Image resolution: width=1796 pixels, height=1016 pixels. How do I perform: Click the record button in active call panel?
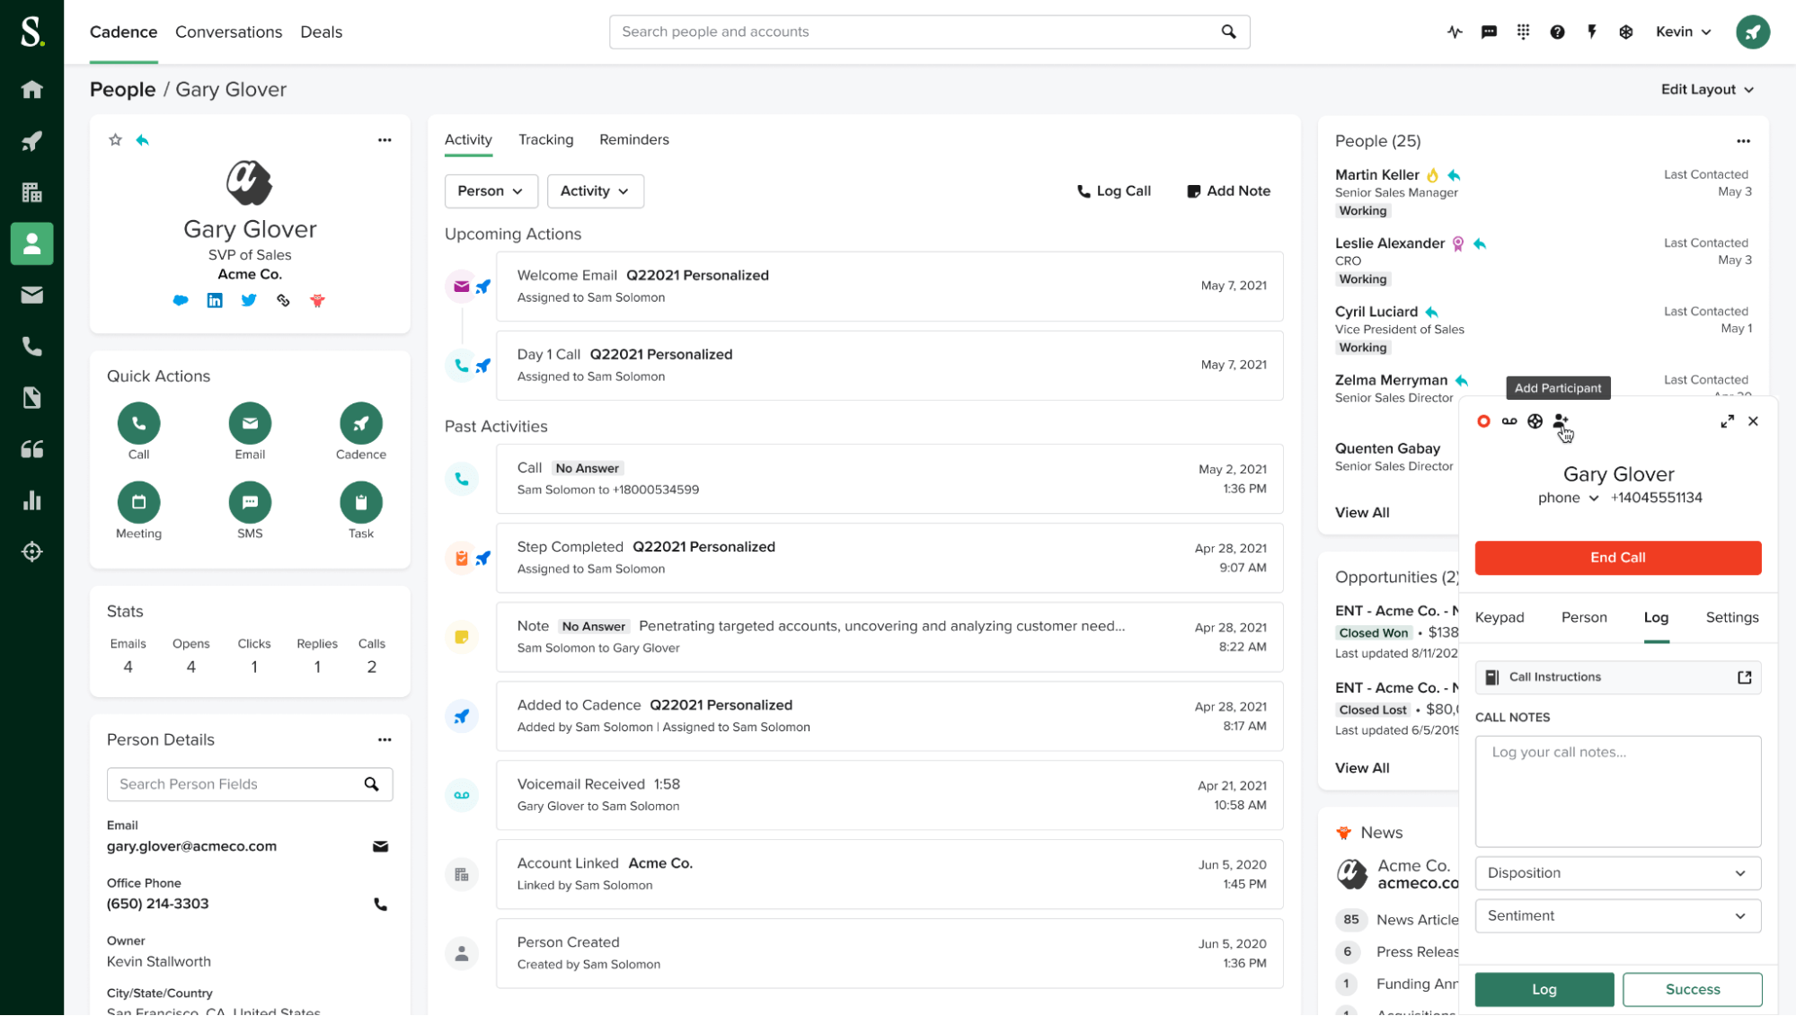pos(1484,420)
